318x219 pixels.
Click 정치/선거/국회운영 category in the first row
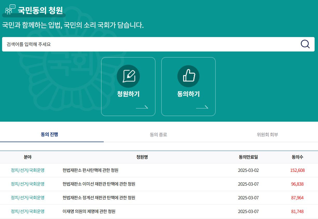pyautogui.click(x=27, y=170)
